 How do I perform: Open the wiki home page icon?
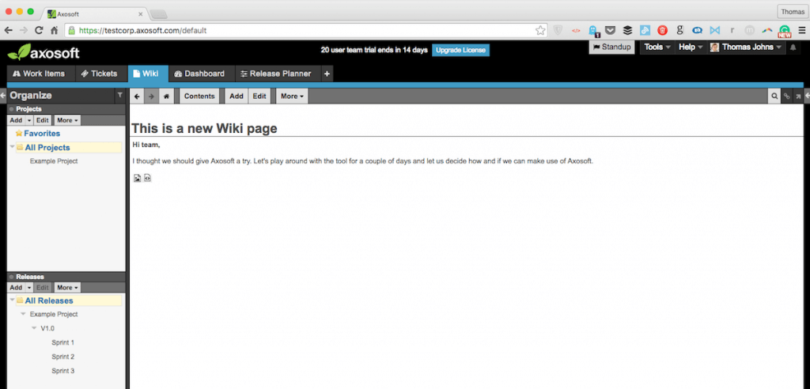click(x=166, y=96)
